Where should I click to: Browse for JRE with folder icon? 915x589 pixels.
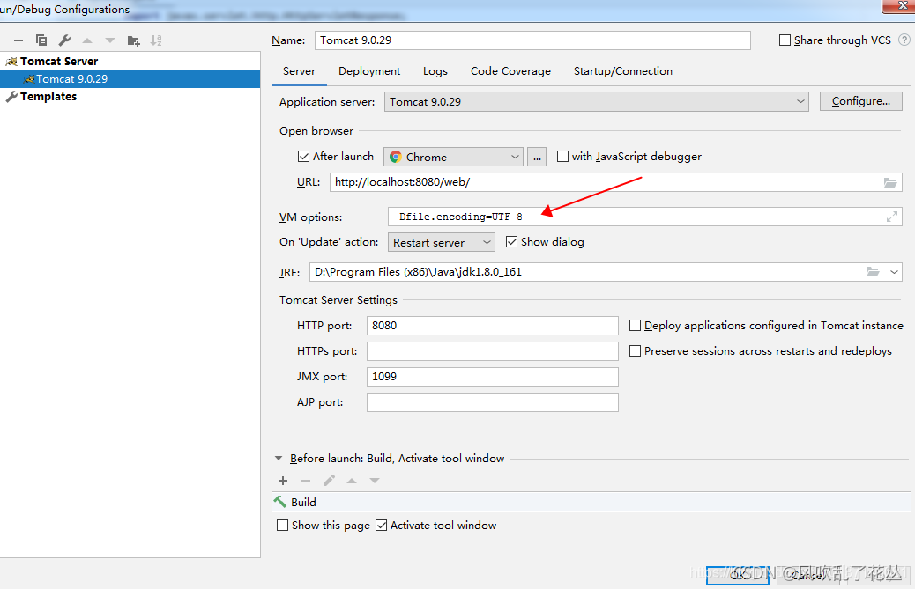(873, 271)
